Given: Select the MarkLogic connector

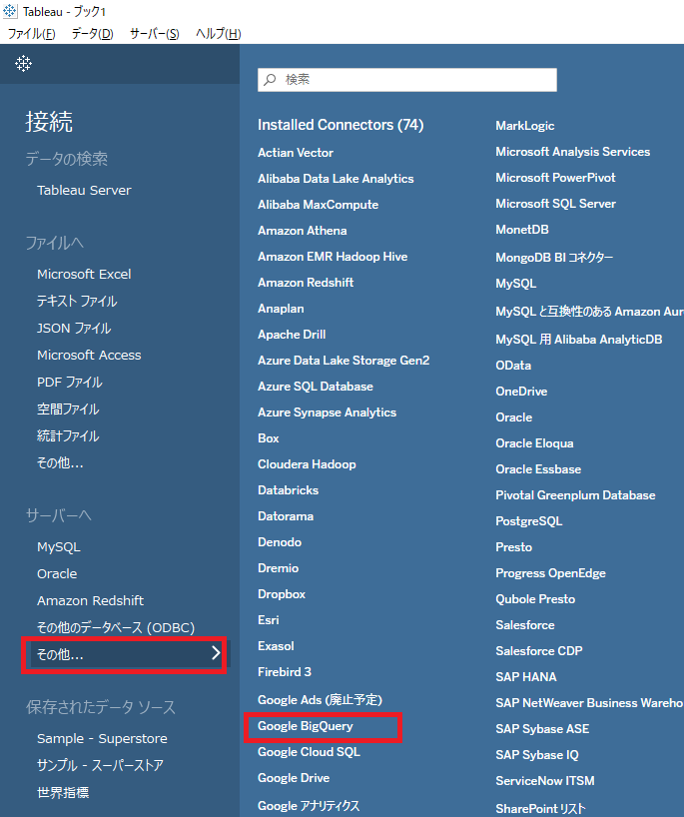Looking at the screenshot, I should [x=524, y=126].
